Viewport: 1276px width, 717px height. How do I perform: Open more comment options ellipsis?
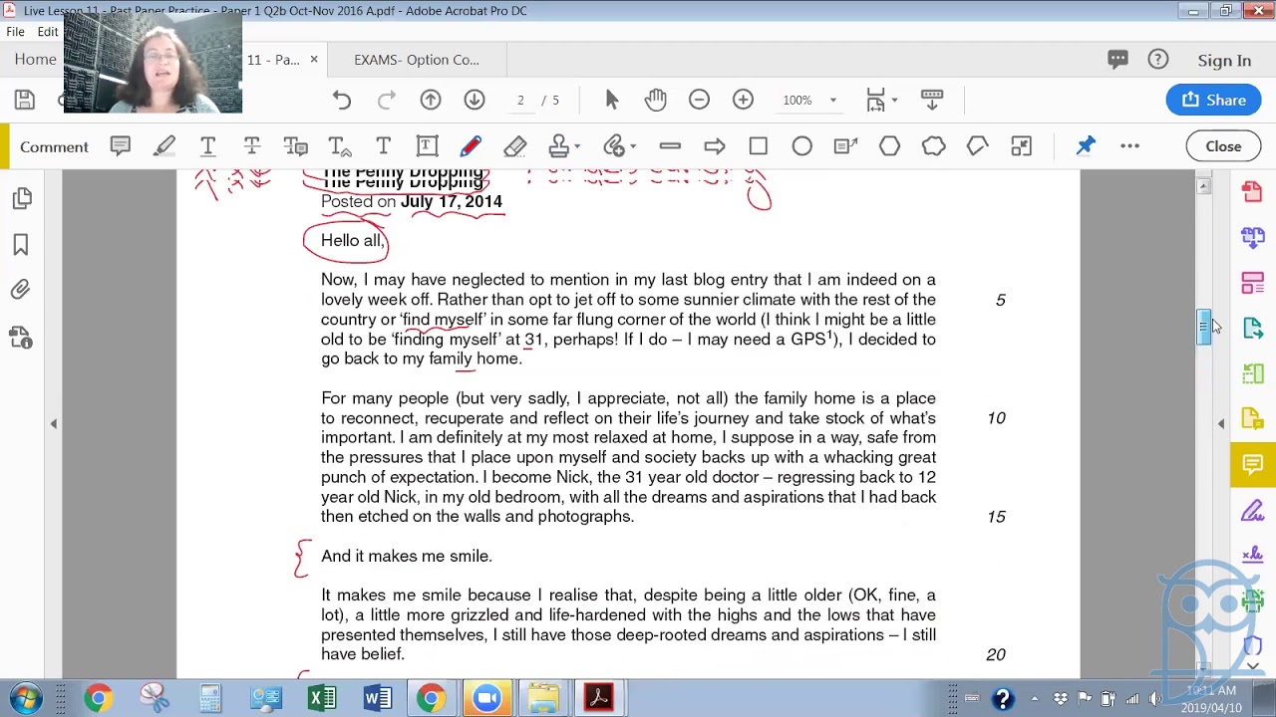click(x=1129, y=146)
